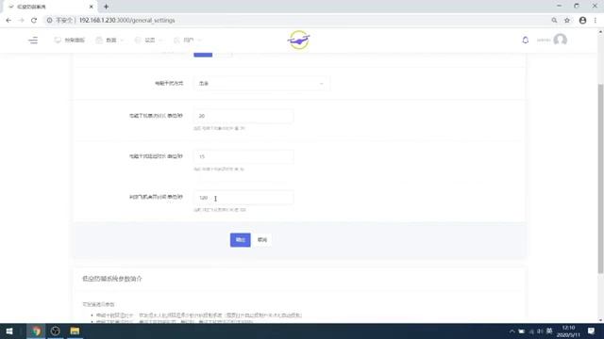Image resolution: width=604 pixels, height=339 pixels.
Task: Expand the users nav dropdown
Action: pos(188,40)
